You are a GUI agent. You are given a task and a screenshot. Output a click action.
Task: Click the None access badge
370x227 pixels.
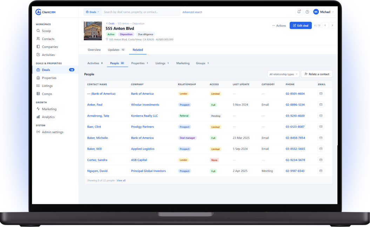click(x=214, y=160)
